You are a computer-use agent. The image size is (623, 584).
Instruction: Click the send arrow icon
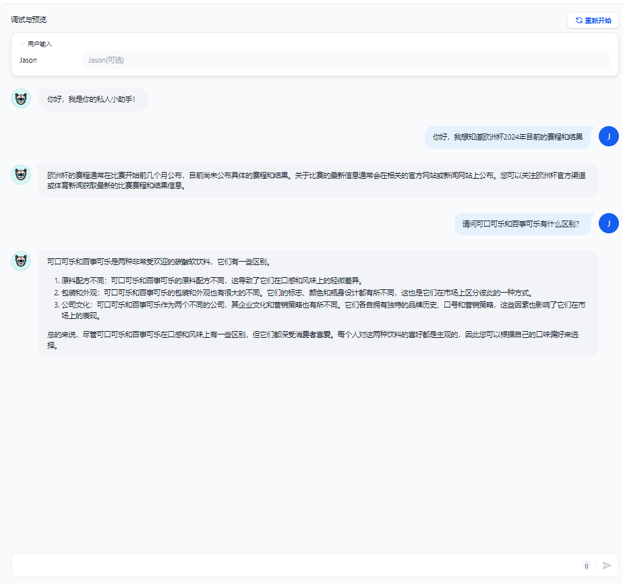606,565
